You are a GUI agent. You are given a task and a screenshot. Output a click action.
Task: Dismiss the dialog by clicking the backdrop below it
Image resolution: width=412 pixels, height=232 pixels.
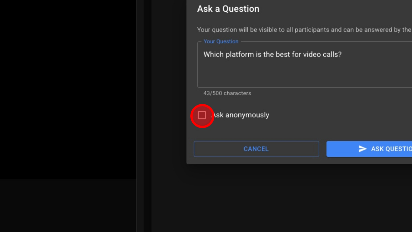[284, 199]
